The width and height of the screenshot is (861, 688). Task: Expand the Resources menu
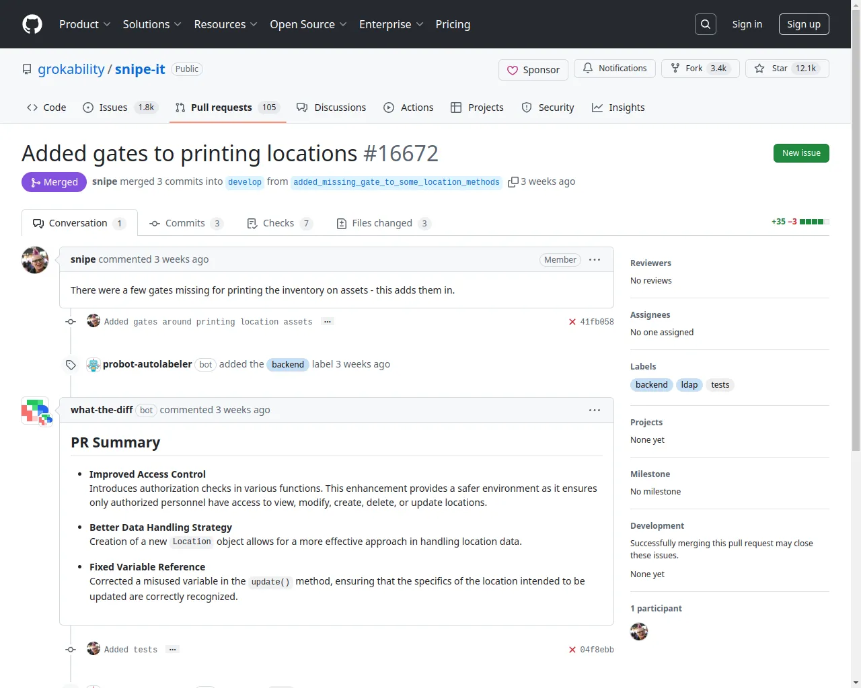click(225, 24)
